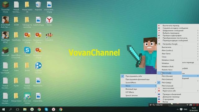Open Action Center notification icon
This screenshot has height=112, width=199.
click(181, 109)
